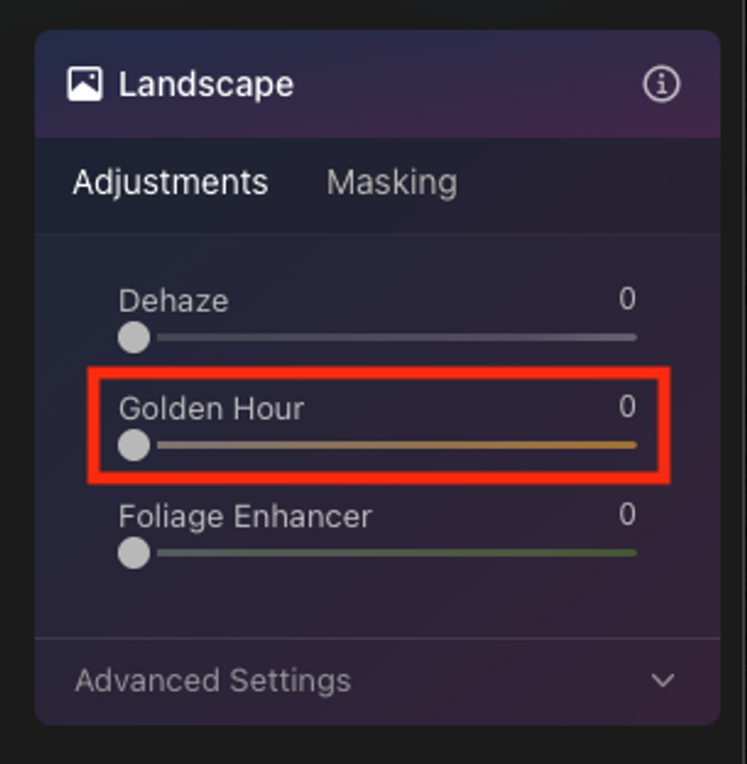Image resolution: width=747 pixels, height=764 pixels.
Task: Select the Foliage Enhancer value field
Action: (628, 514)
